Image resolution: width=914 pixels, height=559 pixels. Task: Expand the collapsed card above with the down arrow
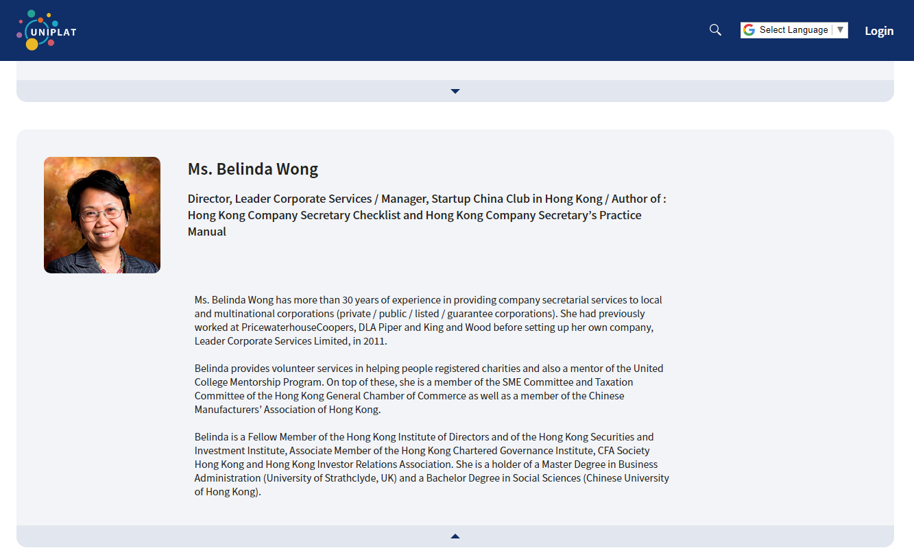click(455, 91)
